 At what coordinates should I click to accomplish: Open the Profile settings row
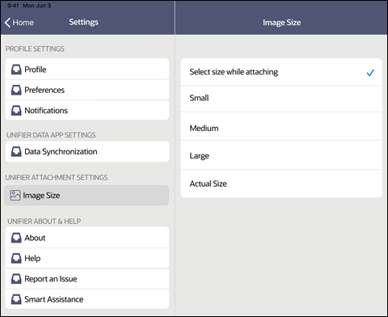87,70
